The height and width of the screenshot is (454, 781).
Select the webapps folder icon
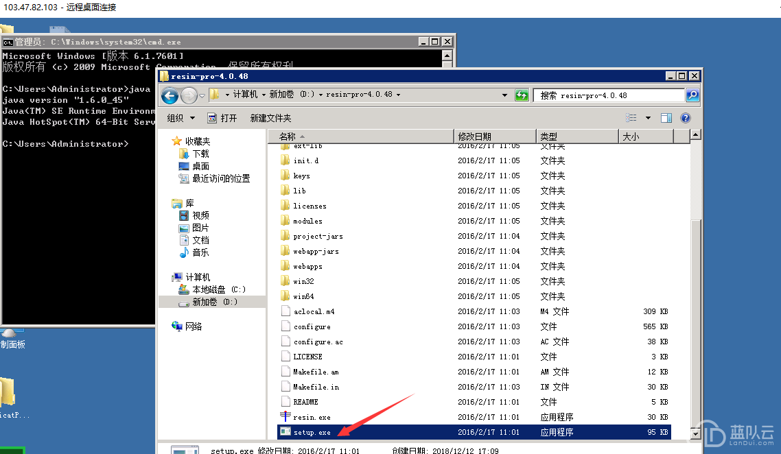pyautogui.click(x=285, y=266)
